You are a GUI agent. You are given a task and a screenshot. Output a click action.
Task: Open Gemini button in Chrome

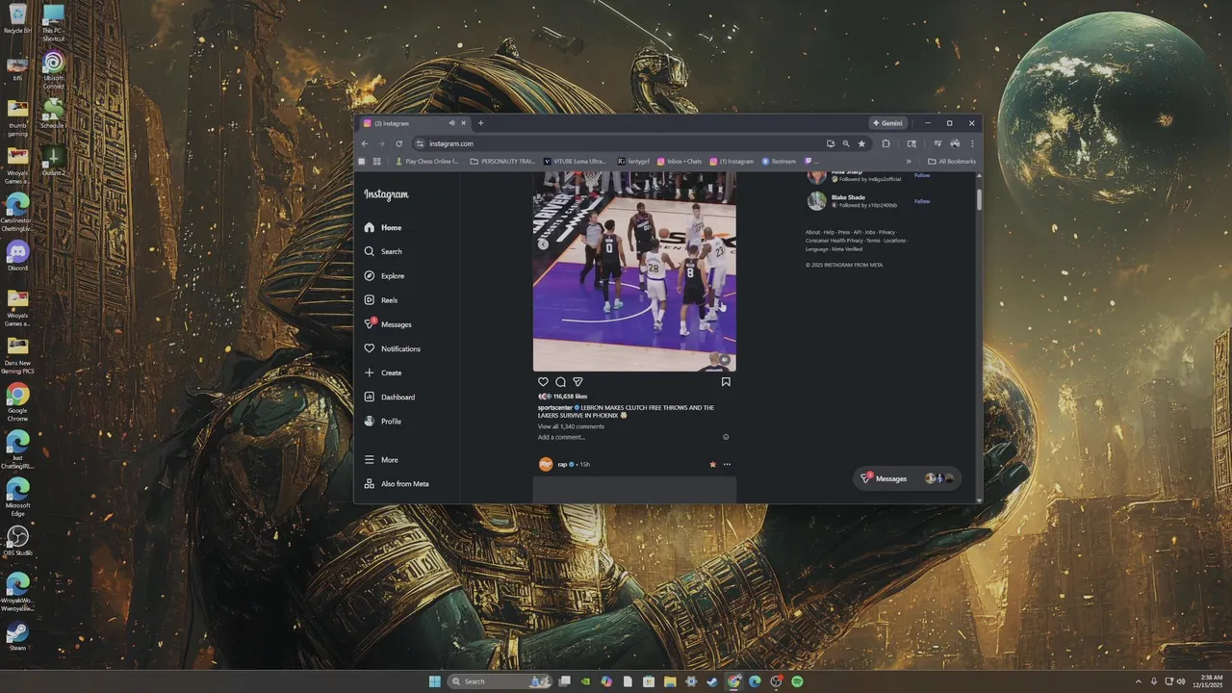coord(888,123)
